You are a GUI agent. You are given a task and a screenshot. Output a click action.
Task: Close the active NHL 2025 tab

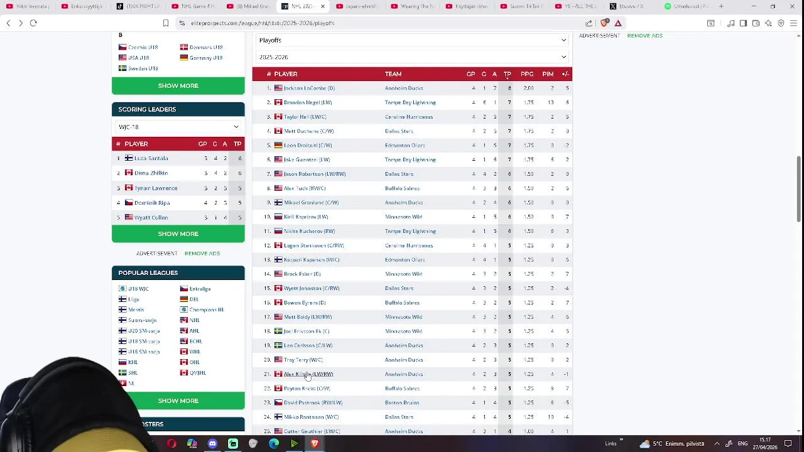tap(323, 6)
